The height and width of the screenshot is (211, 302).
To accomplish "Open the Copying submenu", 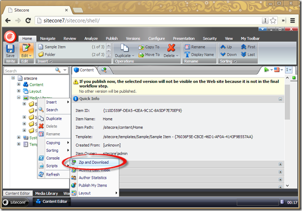I will [54, 143].
